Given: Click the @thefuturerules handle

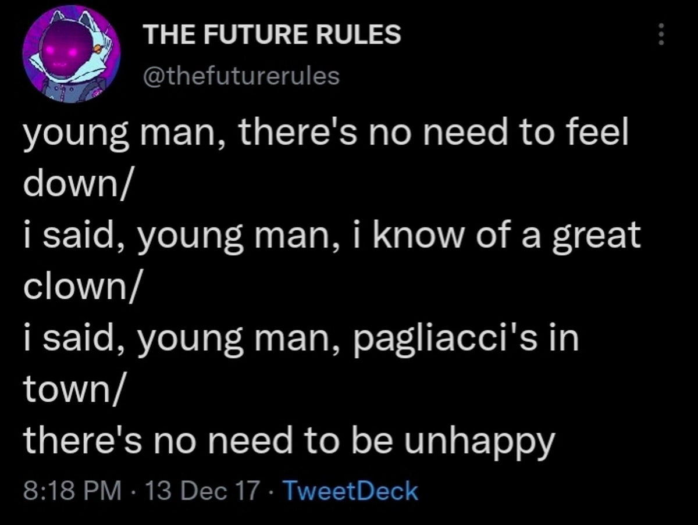Looking at the screenshot, I should click(241, 76).
